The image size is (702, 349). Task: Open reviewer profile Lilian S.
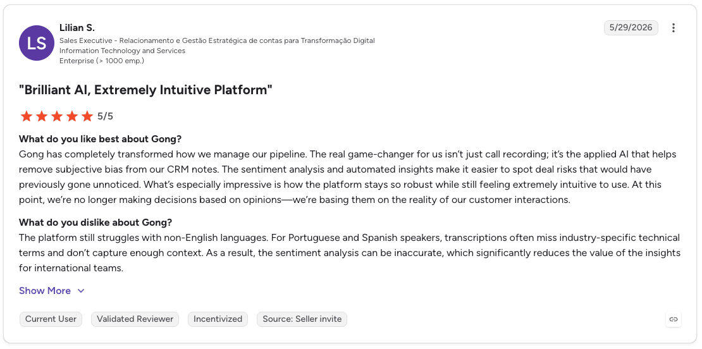(x=77, y=28)
